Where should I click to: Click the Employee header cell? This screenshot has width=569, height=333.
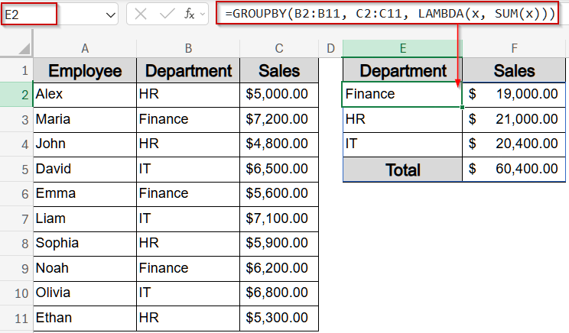[84, 71]
